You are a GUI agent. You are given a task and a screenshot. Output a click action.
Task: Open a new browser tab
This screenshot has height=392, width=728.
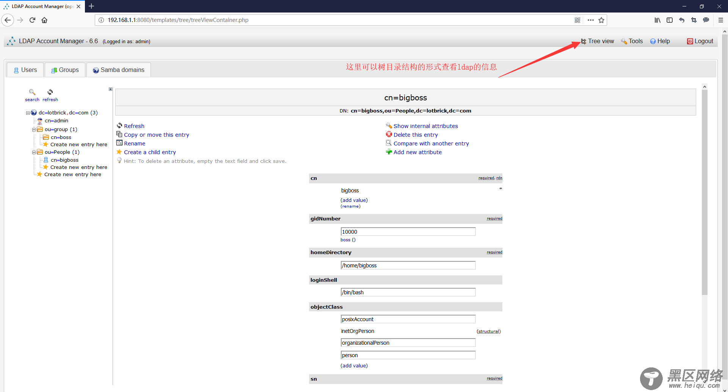point(91,6)
